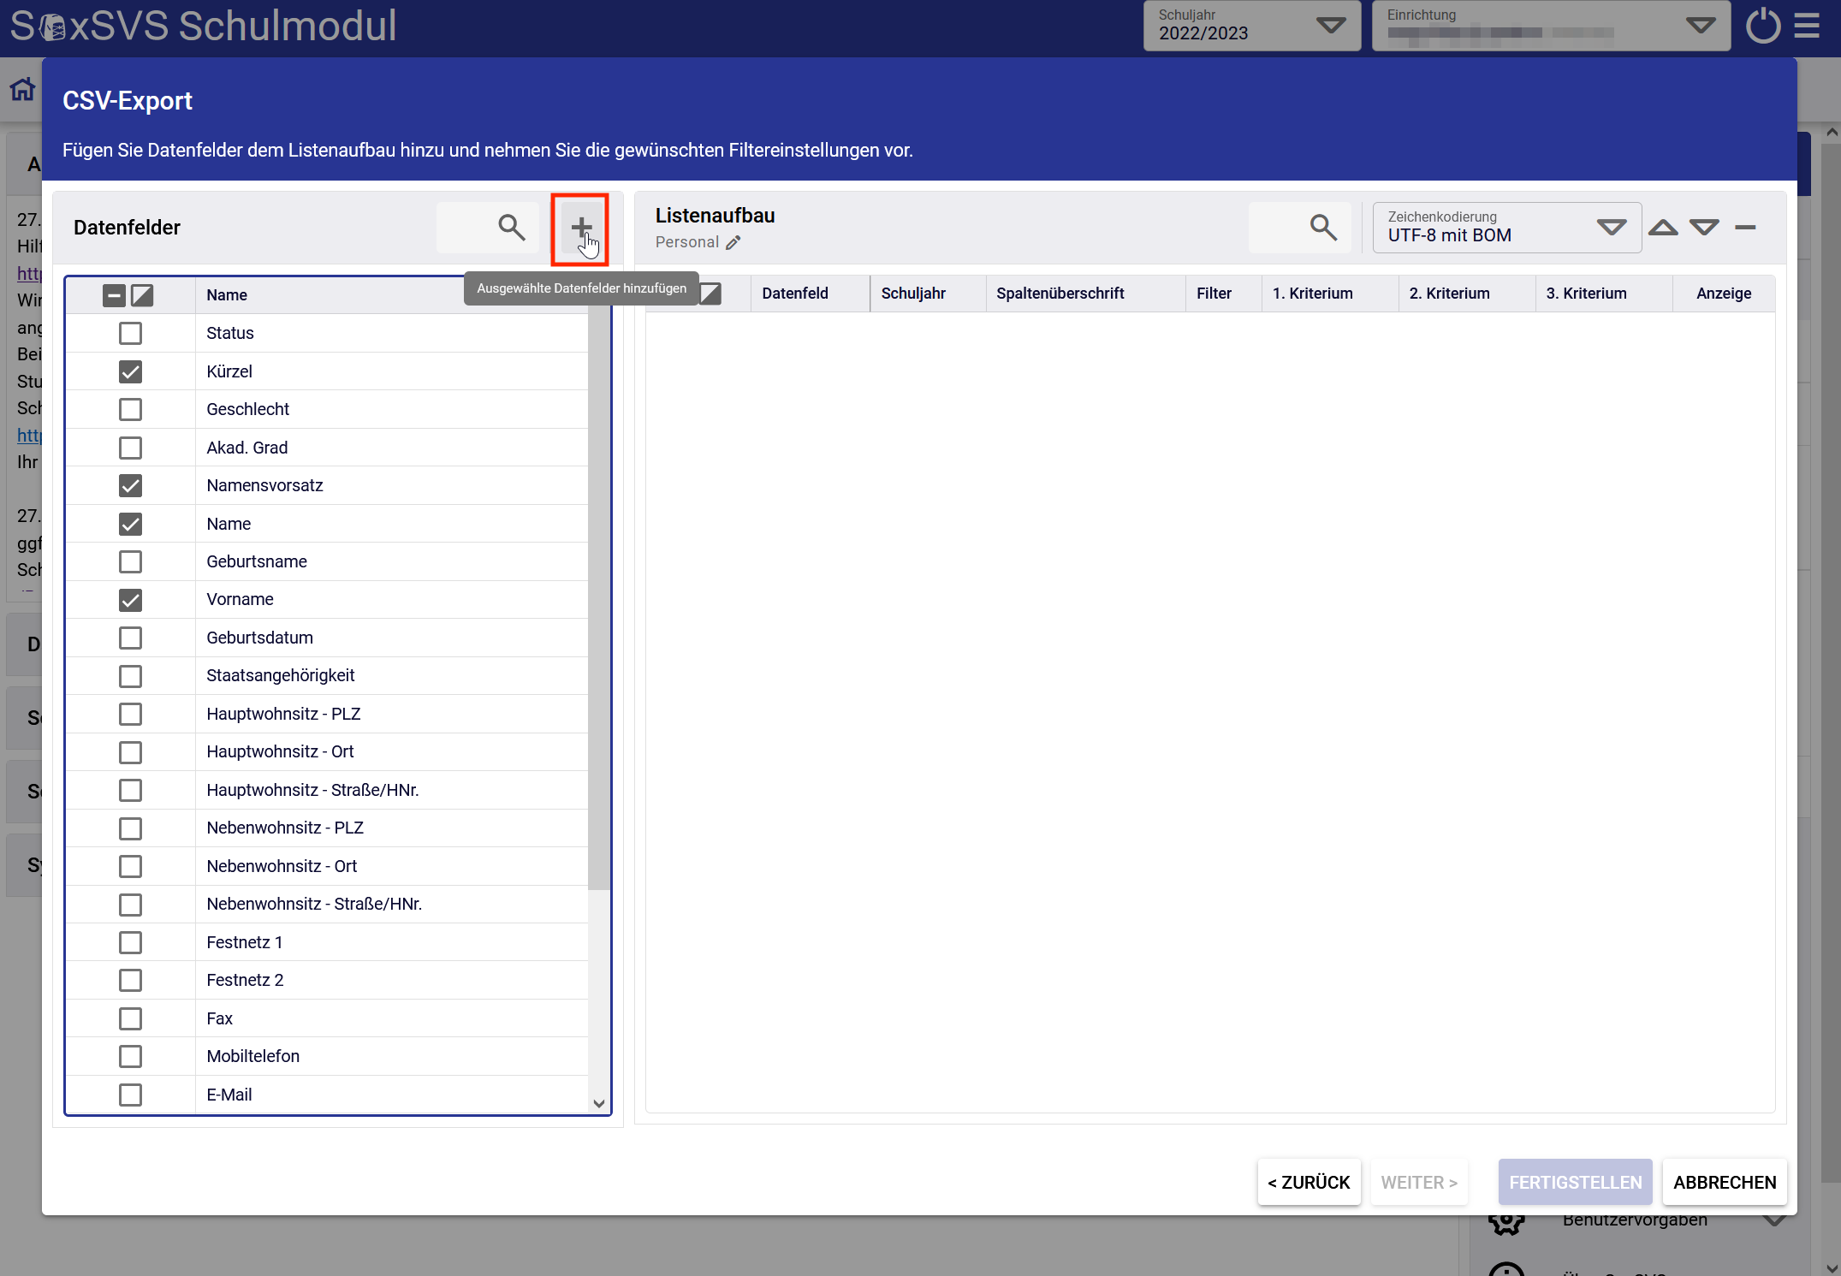Click the SaxSVS Schulmodul title
Screen dimensions: 1841x1276
point(204,26)
